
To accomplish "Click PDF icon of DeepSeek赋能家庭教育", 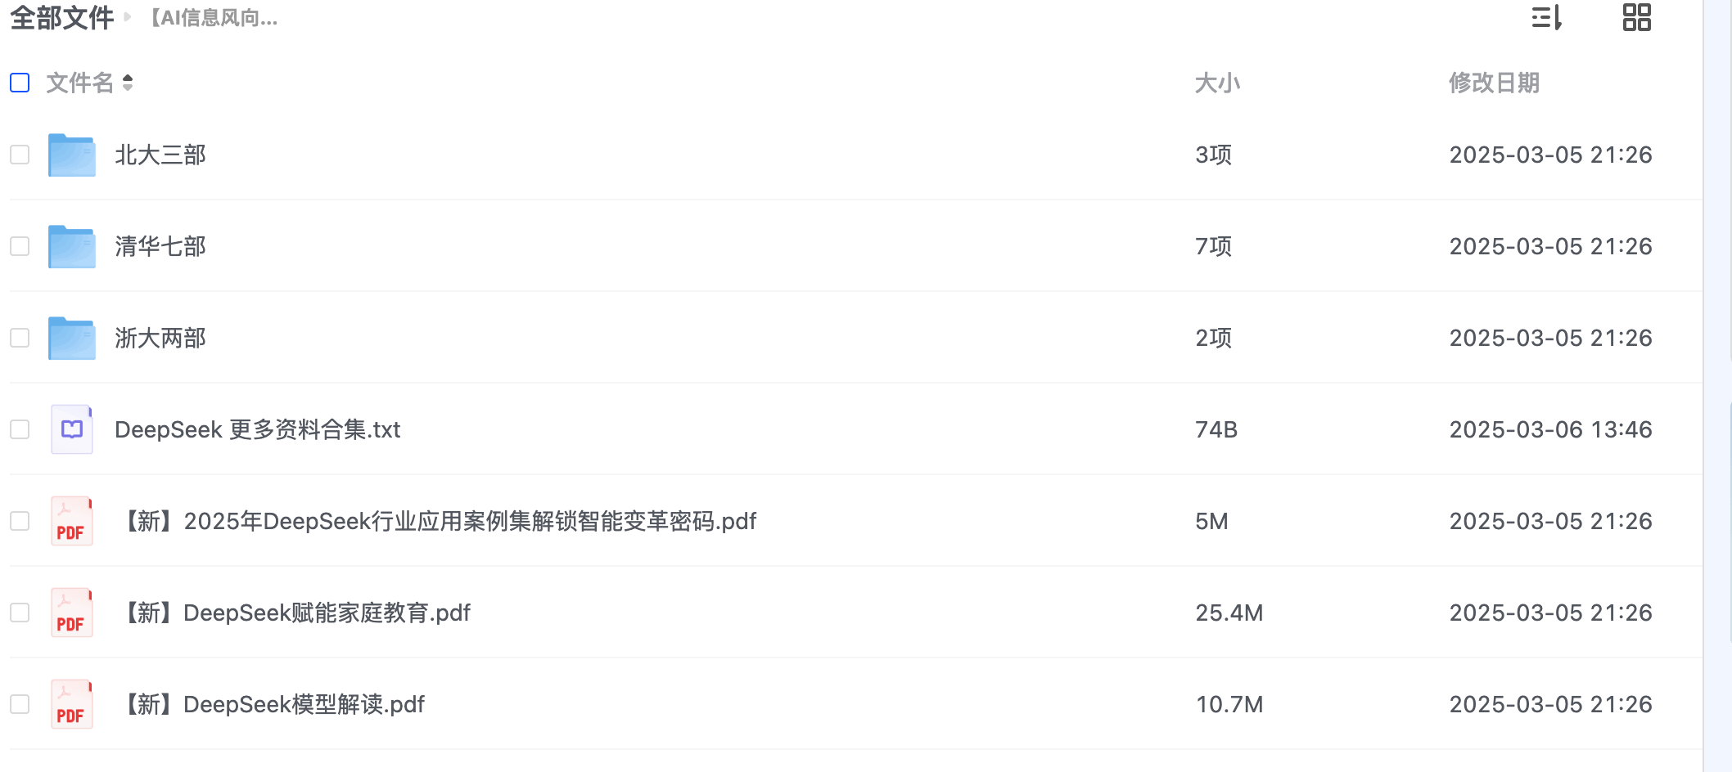I will click(72, 613).
